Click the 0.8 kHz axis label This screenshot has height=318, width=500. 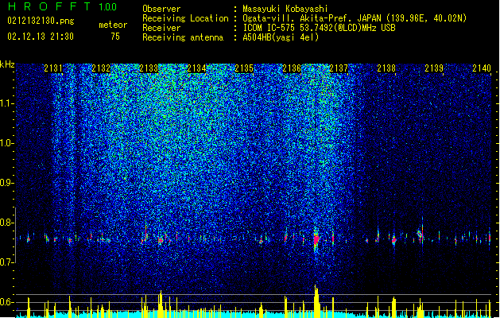(x=6, y=223)
